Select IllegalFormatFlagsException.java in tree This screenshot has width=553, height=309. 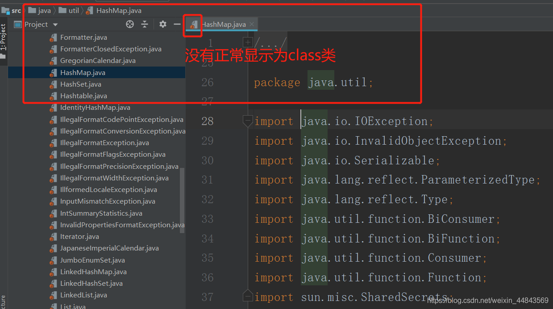coord(112,154)
